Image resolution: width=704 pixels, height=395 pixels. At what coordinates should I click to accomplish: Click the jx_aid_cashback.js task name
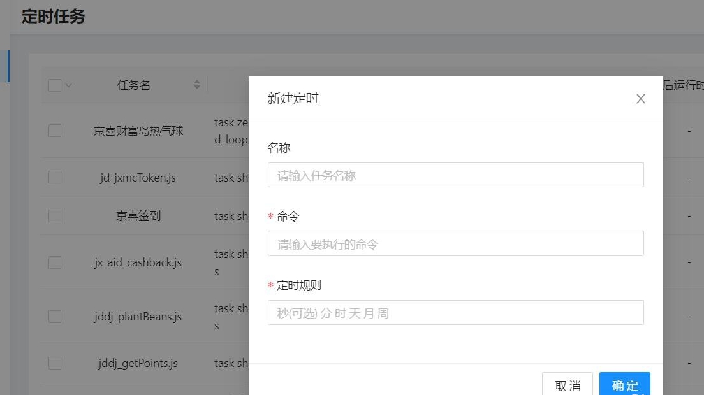click(x=138, y=262)
